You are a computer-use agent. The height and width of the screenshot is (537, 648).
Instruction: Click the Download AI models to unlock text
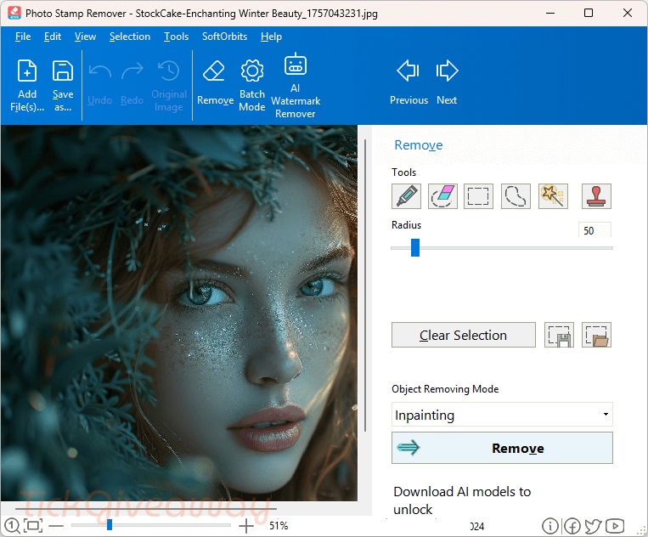[x=462, y=500]
